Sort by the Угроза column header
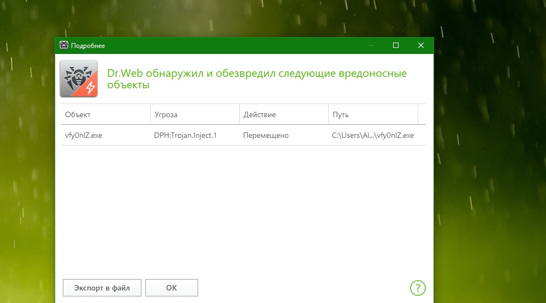546x303 pixels. [195, 114]
